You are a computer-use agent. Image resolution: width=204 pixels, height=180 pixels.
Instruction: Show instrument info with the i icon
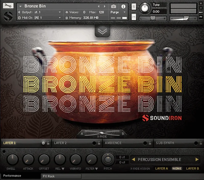tap(123, 6)
